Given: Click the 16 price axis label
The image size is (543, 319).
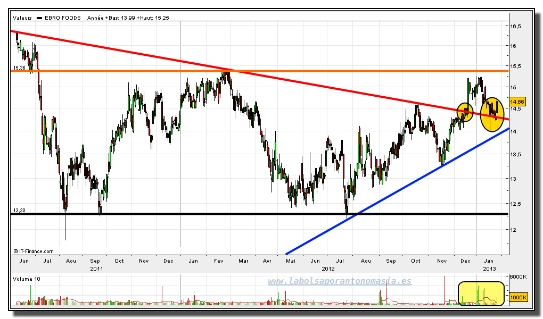Looking at the screenshot, I should (x=513, y=46).
